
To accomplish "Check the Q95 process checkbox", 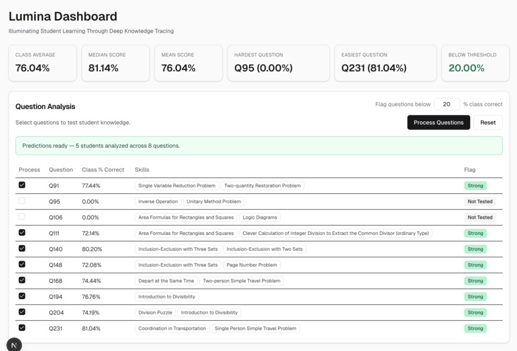I will coord(22,201).
